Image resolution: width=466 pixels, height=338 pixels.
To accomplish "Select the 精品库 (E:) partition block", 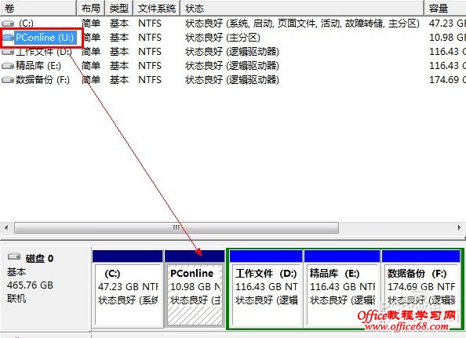I will tap(342, 289).
